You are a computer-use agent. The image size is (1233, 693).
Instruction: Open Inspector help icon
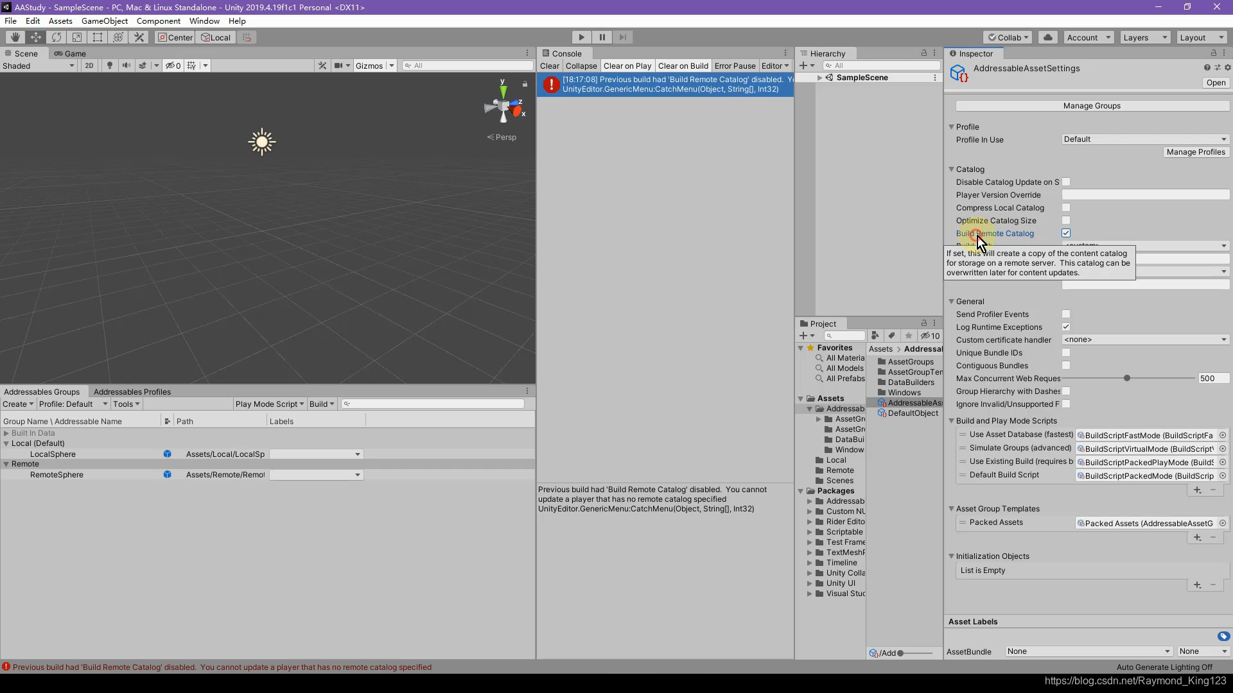(1207, 67)
